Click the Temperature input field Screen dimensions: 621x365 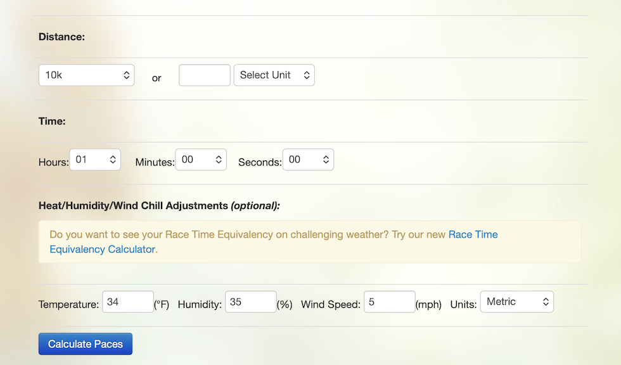click(x=128, y=302)
